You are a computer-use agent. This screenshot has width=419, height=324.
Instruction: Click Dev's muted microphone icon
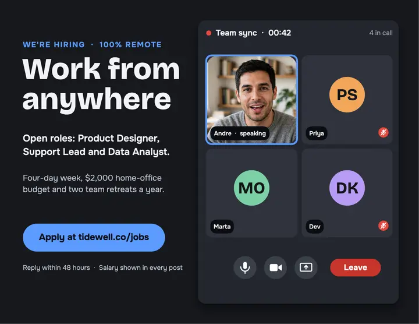coord(383,226)
